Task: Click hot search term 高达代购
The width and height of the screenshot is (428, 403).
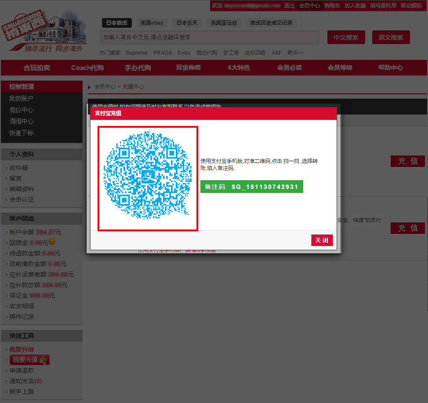Action: click(x=207, y=52)
